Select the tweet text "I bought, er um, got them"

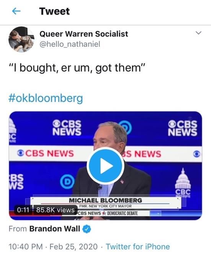[77, 68]
